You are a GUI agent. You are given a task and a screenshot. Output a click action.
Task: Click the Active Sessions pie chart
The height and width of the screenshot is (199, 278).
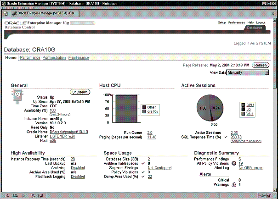point(210,108)
